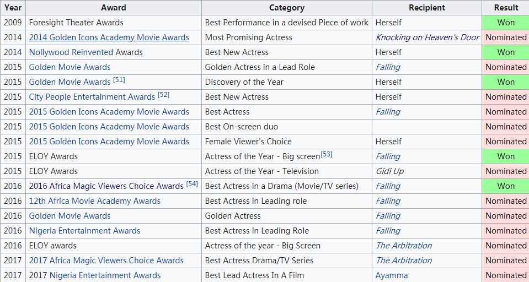This screenshot has width=529, height=282.
Task: Open citation reference 52
Action: (163, 95)
